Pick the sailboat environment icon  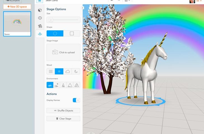click(x=63, y=85)
